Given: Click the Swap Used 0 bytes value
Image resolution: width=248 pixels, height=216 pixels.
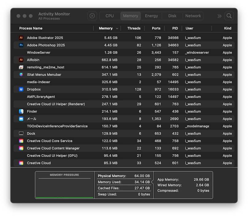Looking at the screenshot, I should point(144,194).
